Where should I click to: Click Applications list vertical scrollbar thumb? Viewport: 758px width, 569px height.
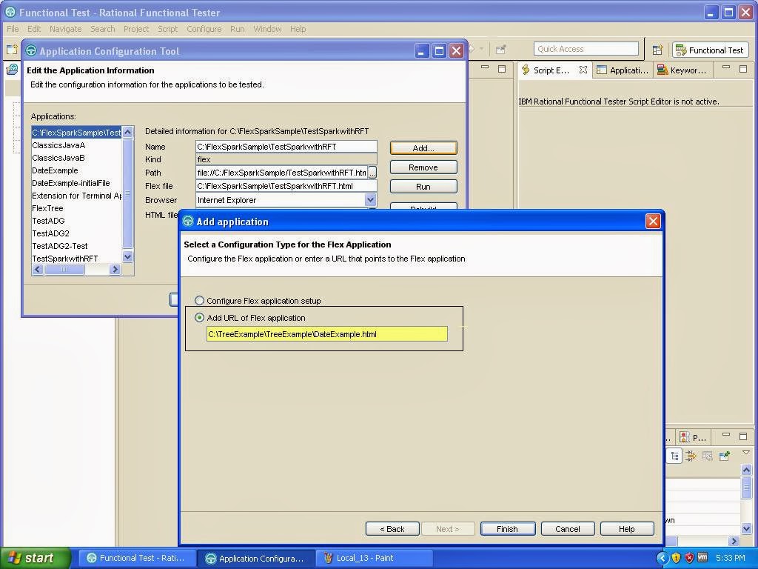127,193
